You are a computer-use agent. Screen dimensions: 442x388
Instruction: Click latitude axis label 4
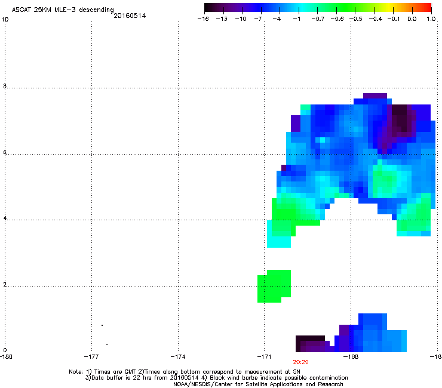[x=5, y=218]
